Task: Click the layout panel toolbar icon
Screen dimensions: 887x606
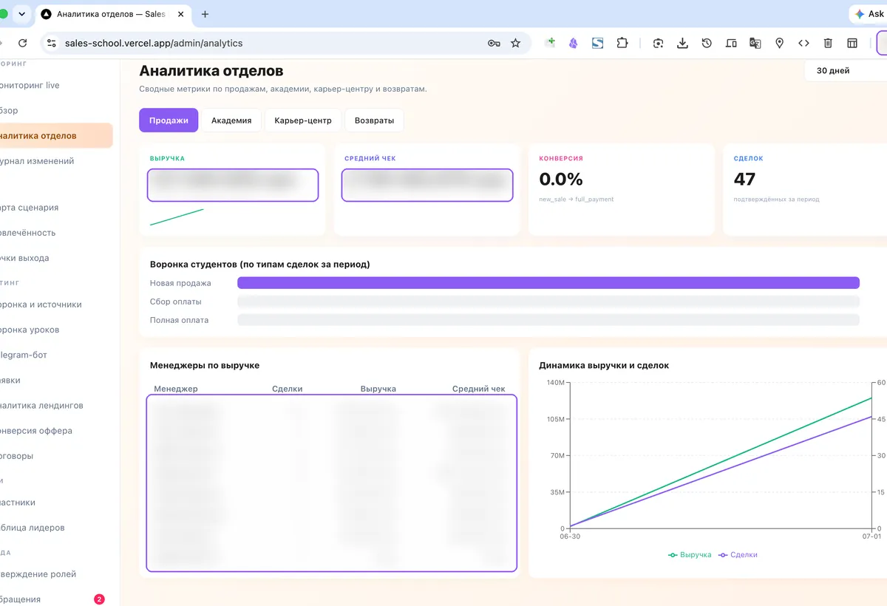Action: point(852,43)
